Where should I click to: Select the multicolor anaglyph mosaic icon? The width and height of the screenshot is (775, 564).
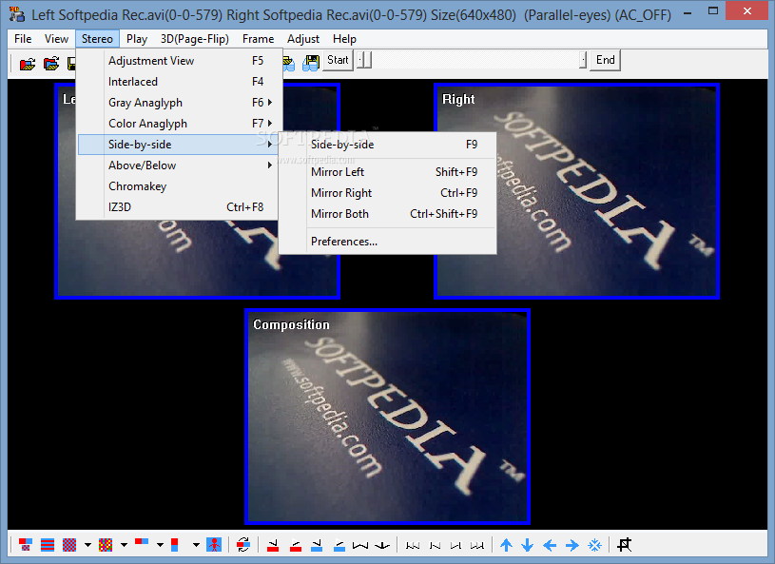pyautogui.click(x=106, y=545)
